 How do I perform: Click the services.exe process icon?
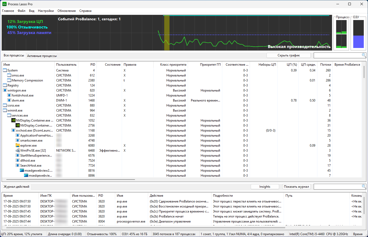click(9, 115)
